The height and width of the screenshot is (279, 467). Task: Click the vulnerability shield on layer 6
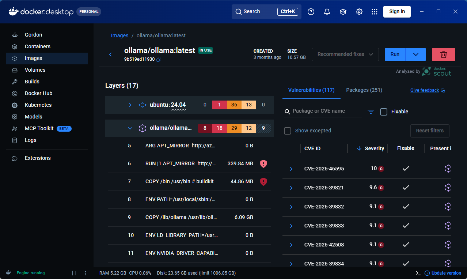[x=263, y=164]
